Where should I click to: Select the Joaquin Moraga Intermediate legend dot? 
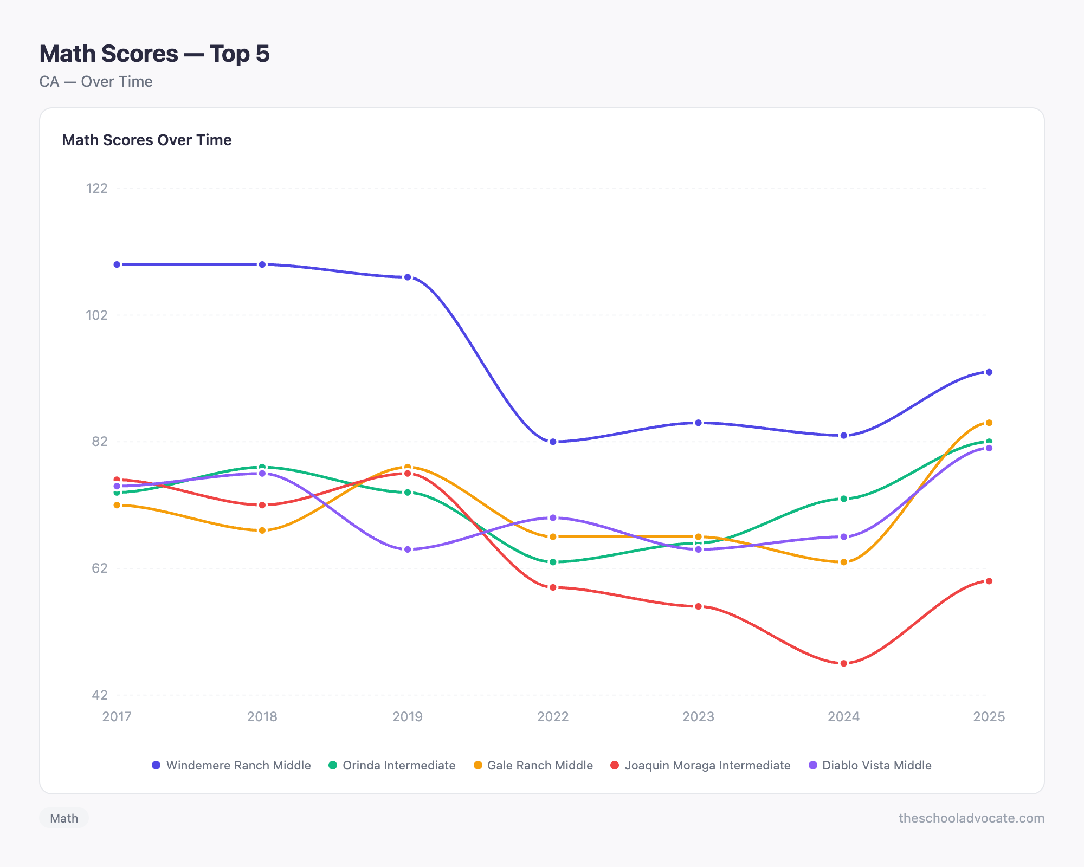[x=614, y=766]
